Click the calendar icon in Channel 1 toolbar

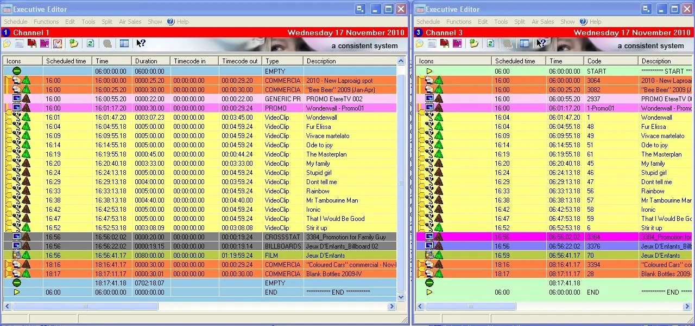[20, 44]
